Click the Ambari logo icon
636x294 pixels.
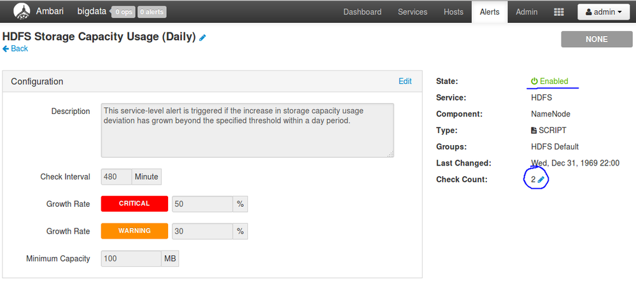coord(21,11)
